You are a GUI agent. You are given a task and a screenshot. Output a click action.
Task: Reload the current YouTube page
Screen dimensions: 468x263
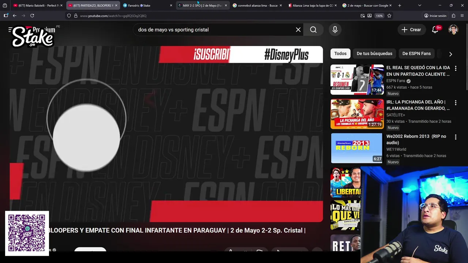[32, 16]
